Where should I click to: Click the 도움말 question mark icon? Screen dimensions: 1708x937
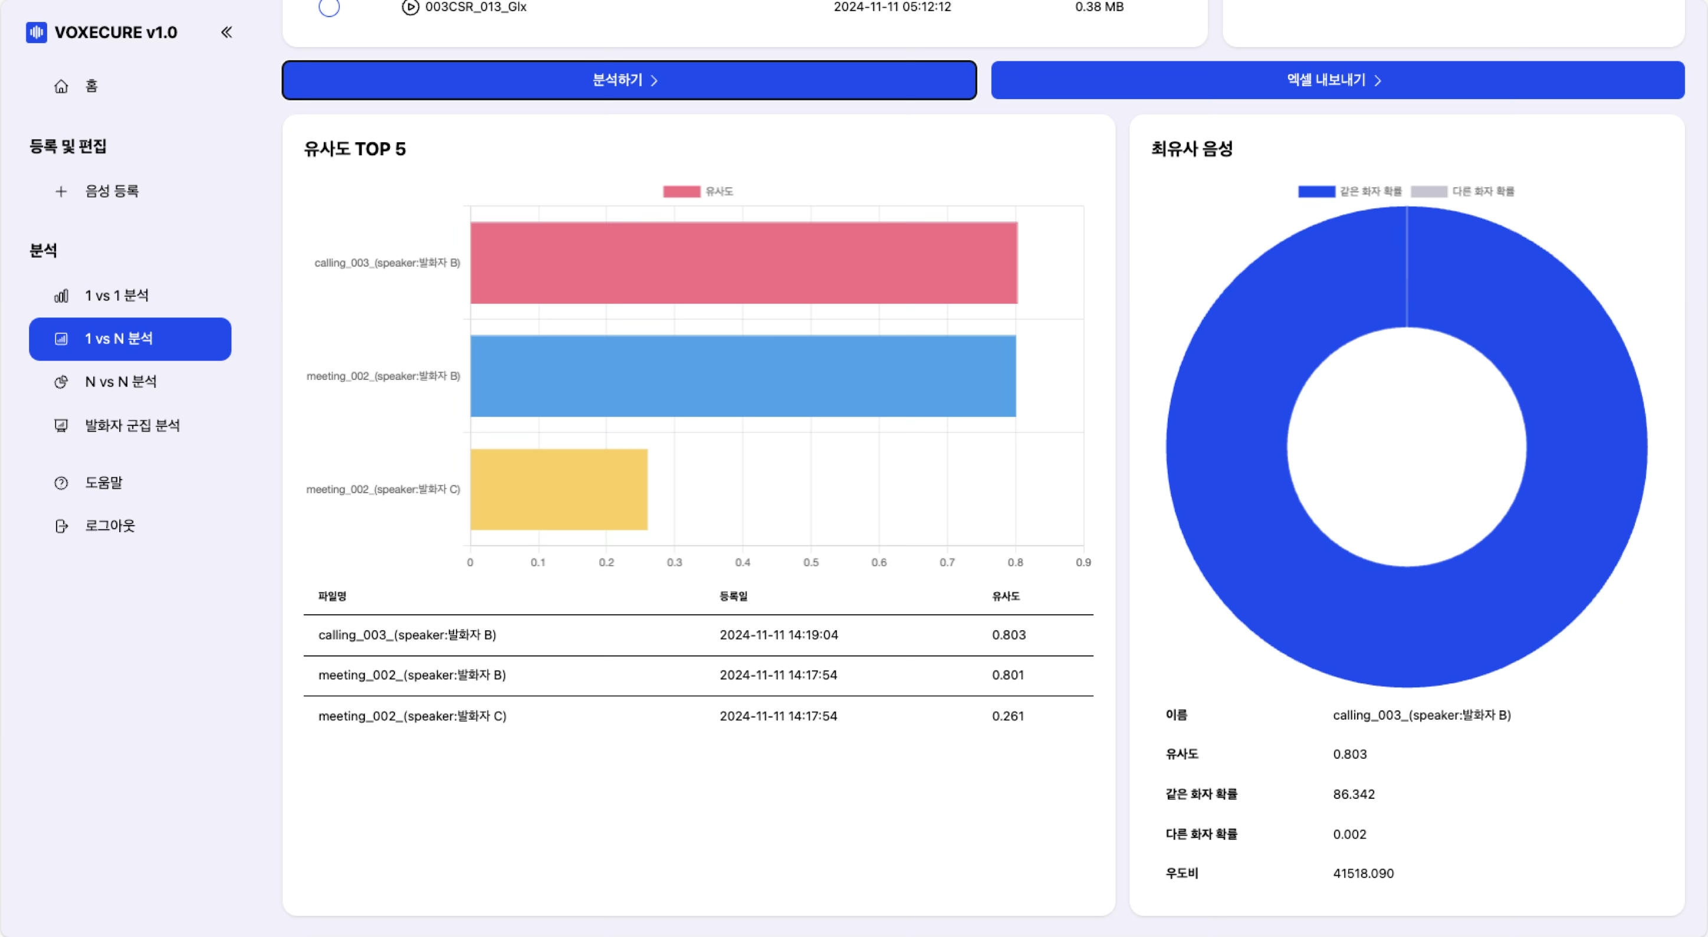(61, 483)
